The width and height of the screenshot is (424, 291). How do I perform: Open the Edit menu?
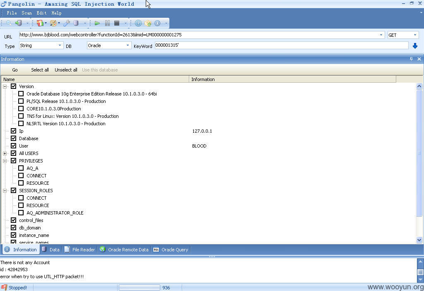click(41, 13)
